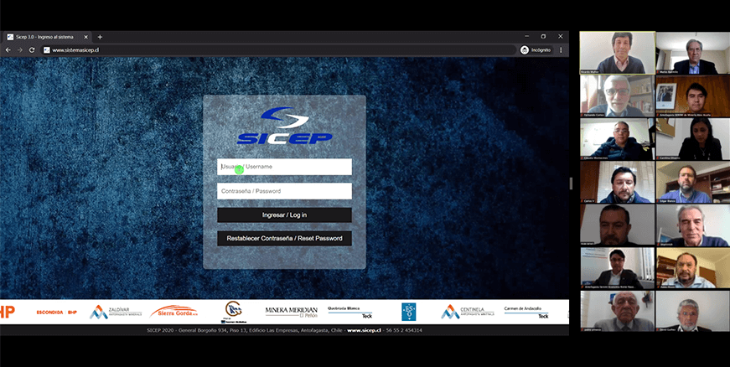Select the Antofagasta Seremi Economía video tile
The width and height of the screenshot is (730, 367).
[618, 268]
